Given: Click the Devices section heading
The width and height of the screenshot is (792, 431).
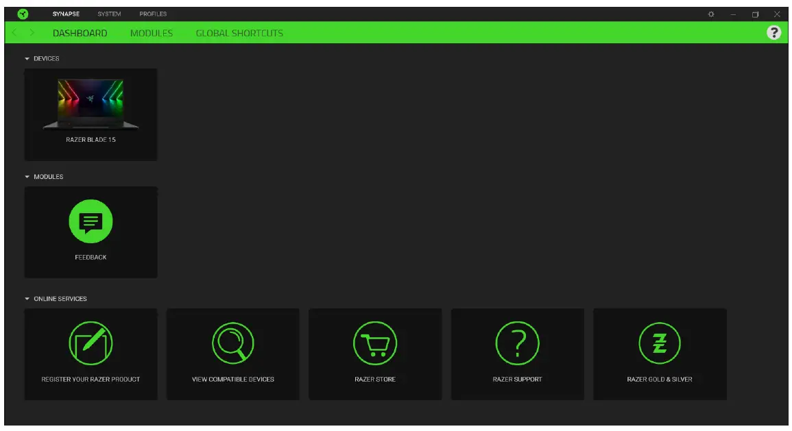Looking at the screenshot, I should [x=47, y=58].
